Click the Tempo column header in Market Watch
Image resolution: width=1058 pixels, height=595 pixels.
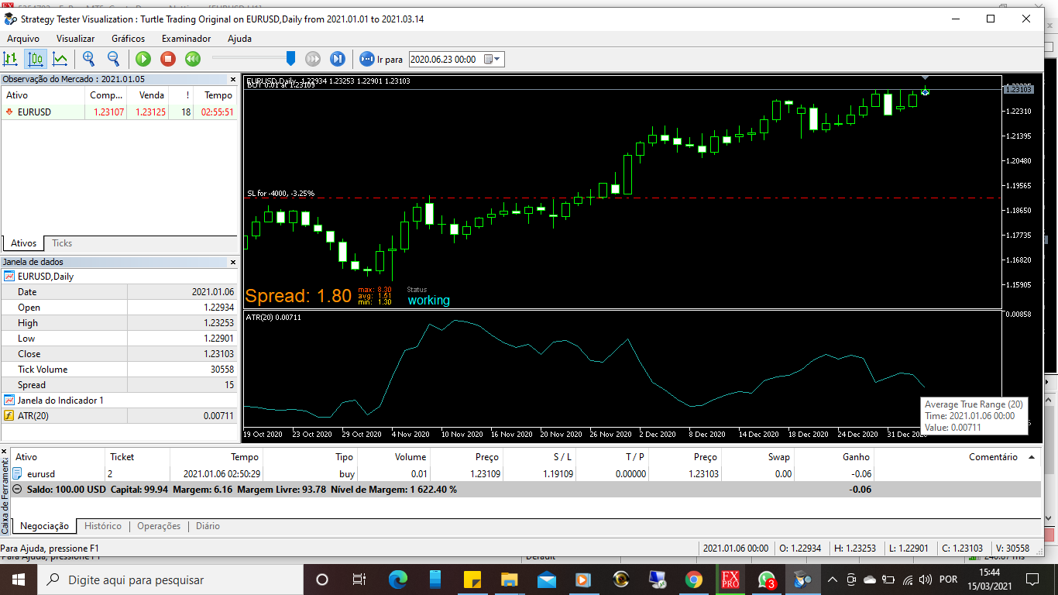coord(217,95)
